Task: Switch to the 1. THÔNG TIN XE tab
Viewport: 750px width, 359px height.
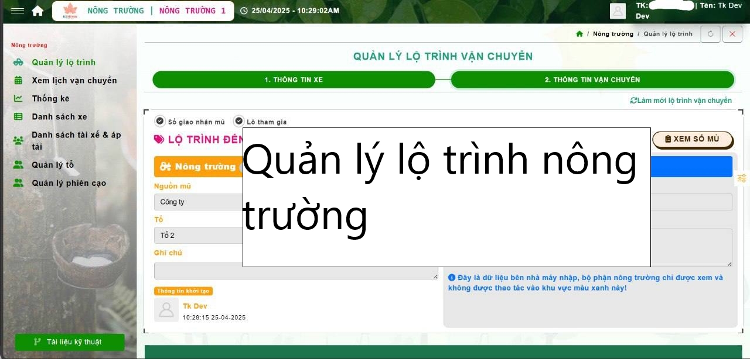Action: (x=293, y=80)
